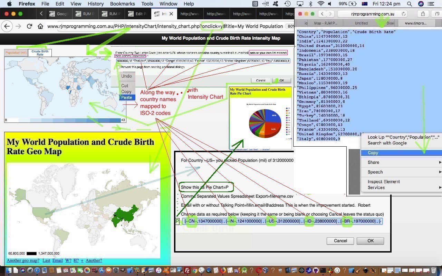Open VirtualBox in the Dock
The width and height of the screenshot is (442, 276).
pyautogui.click(x=265, y=270)
